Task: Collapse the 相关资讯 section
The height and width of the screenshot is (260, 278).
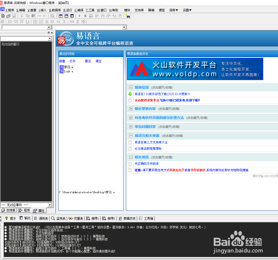Action: [x=131, y=157]
